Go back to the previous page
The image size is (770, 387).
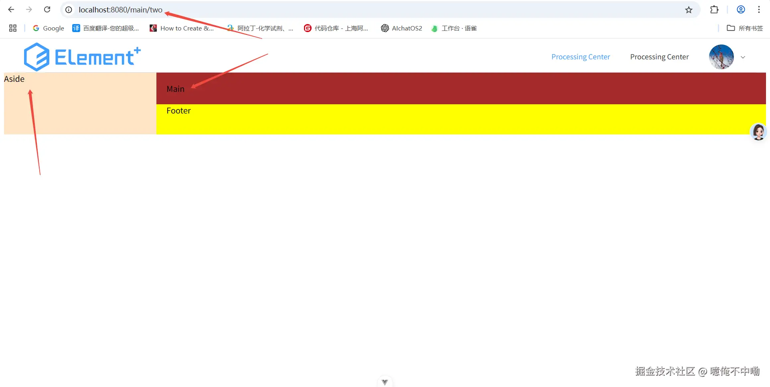[x=11, y=10]
